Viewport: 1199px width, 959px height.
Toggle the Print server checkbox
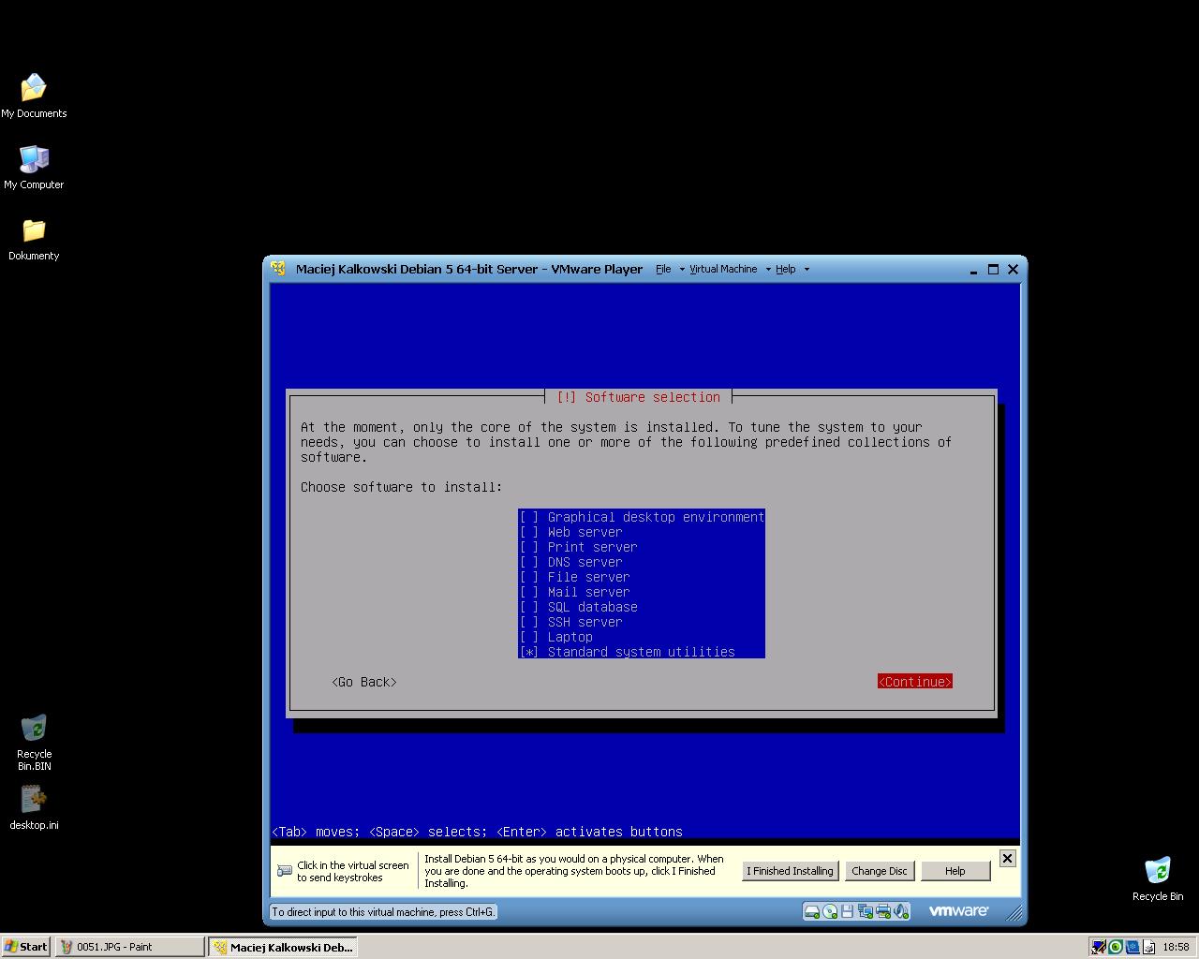(529, 547)
